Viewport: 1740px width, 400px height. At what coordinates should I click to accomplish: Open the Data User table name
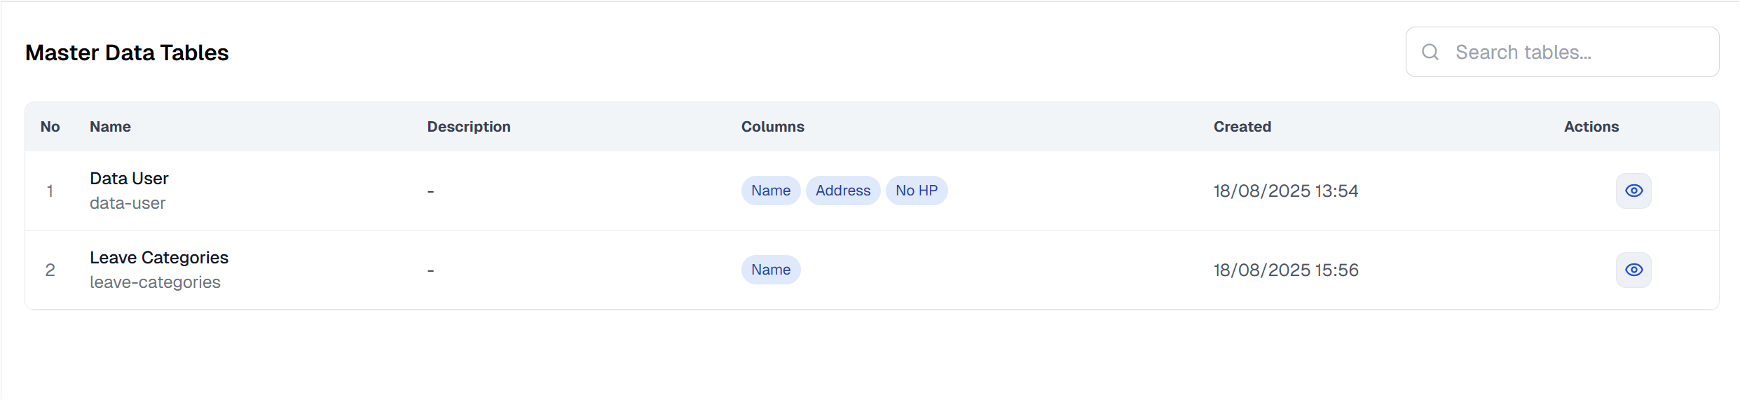pyautogui.click(x=129, y=179)
